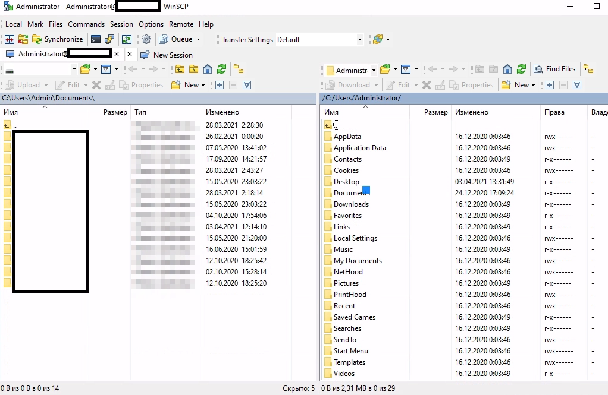This screenshot has width=608, height=395.
Task: Open the Session menu
Action: click(121, 24)
